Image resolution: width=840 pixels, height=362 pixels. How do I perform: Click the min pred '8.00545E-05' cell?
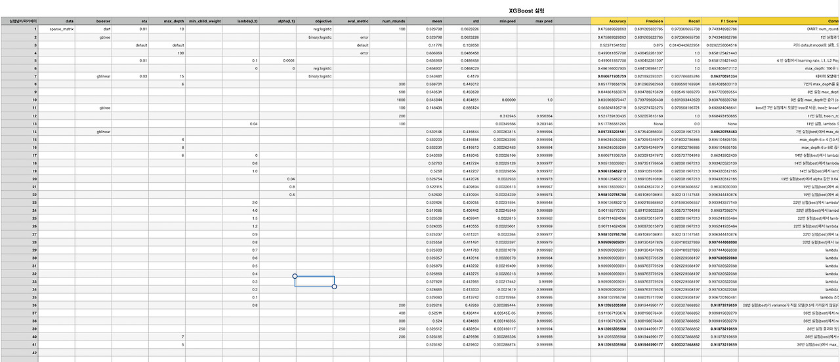[x=499, y=313]
